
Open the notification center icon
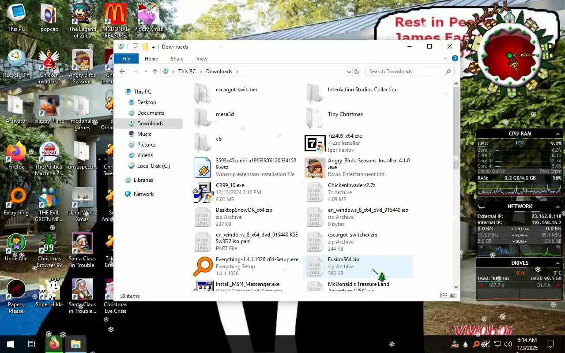click(x=550, y=344)
